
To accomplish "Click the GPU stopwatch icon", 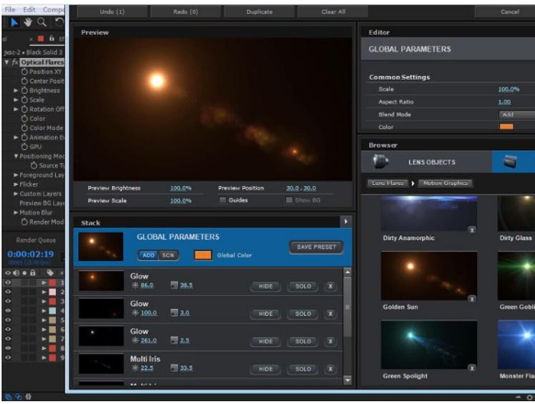I will [x=24, y=147].
